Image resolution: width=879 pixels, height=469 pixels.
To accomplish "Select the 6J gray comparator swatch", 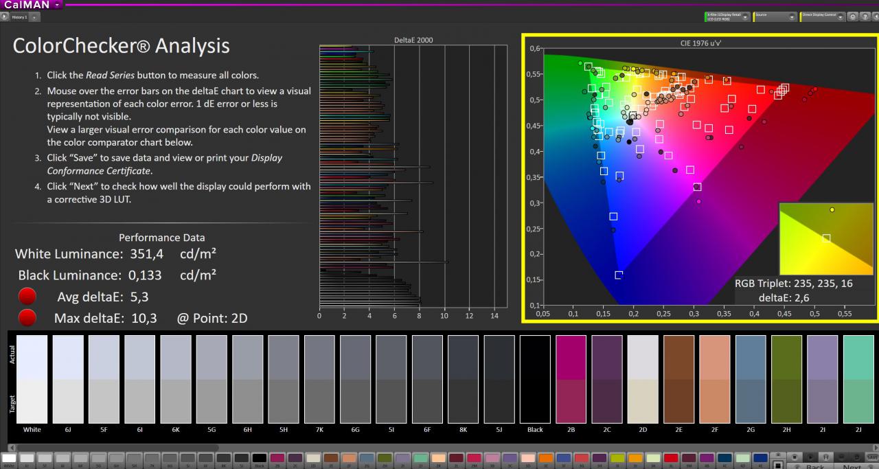I will (x=68, y=379).
